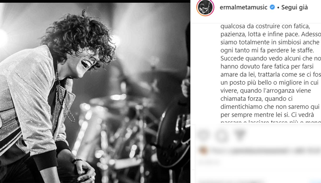
Task: Click the blurred post timestamp
Action: click(209, 162)
